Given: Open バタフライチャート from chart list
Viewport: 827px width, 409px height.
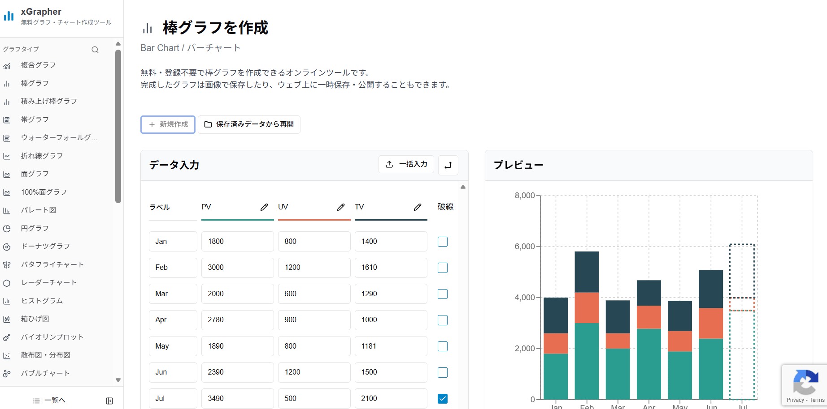Looking at the screenshot, I should (x=52, y=264).
